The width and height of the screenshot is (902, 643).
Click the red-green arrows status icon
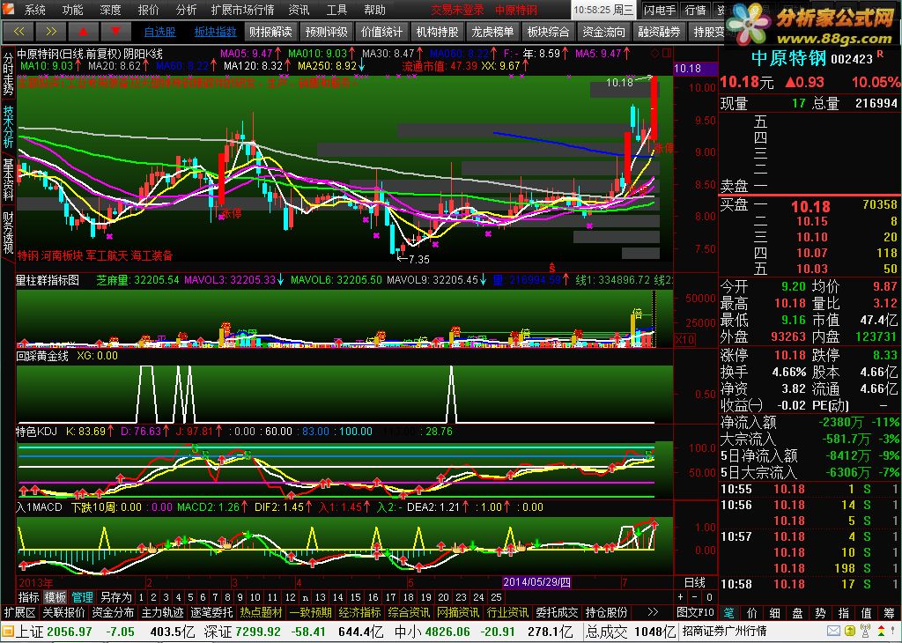pyautogui.click(x=879, y=632)
